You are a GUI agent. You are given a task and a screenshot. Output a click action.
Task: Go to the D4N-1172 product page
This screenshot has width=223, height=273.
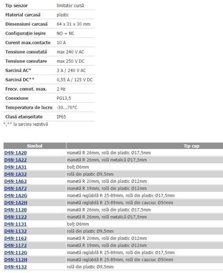(x=15, y=246)
